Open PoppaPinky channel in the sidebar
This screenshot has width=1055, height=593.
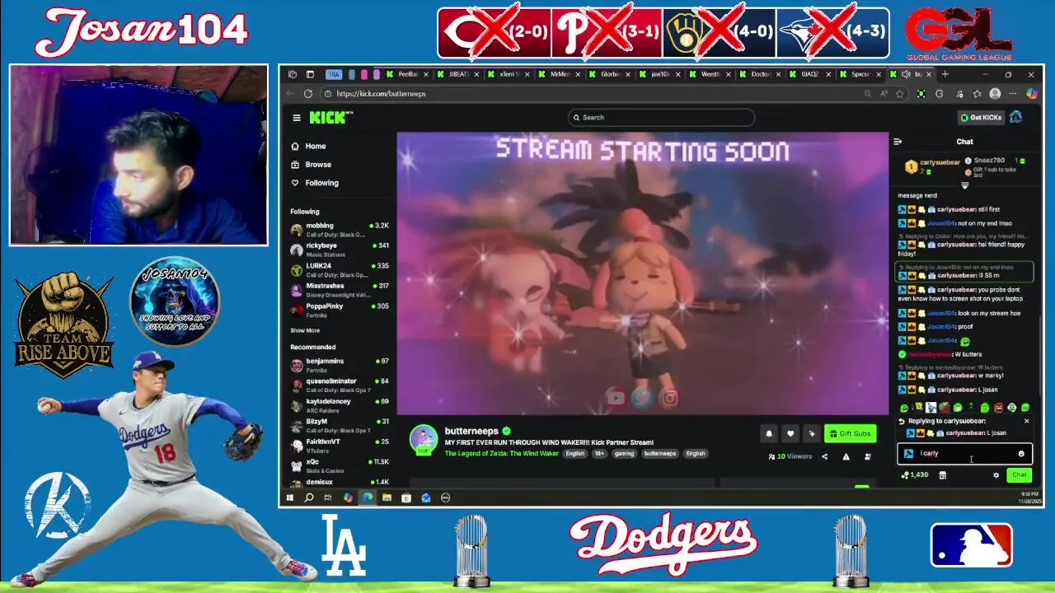point(339,310)
